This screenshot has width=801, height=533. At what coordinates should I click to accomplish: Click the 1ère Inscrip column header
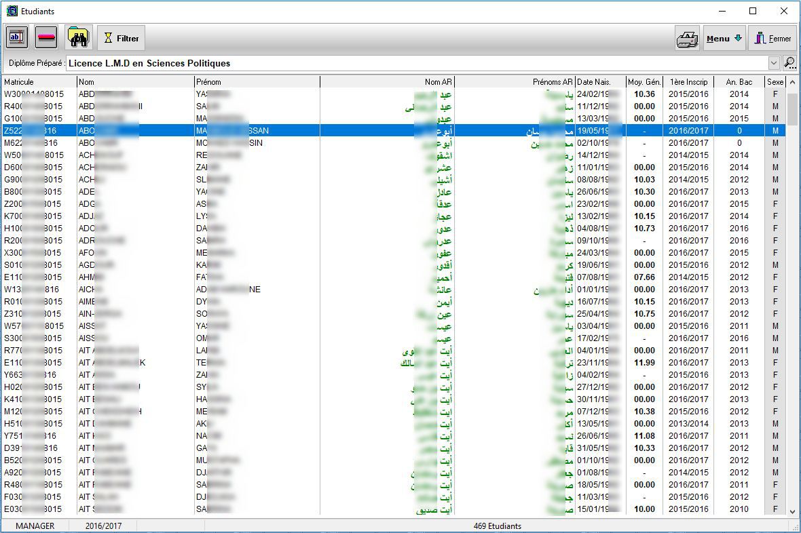click(688, 81)
